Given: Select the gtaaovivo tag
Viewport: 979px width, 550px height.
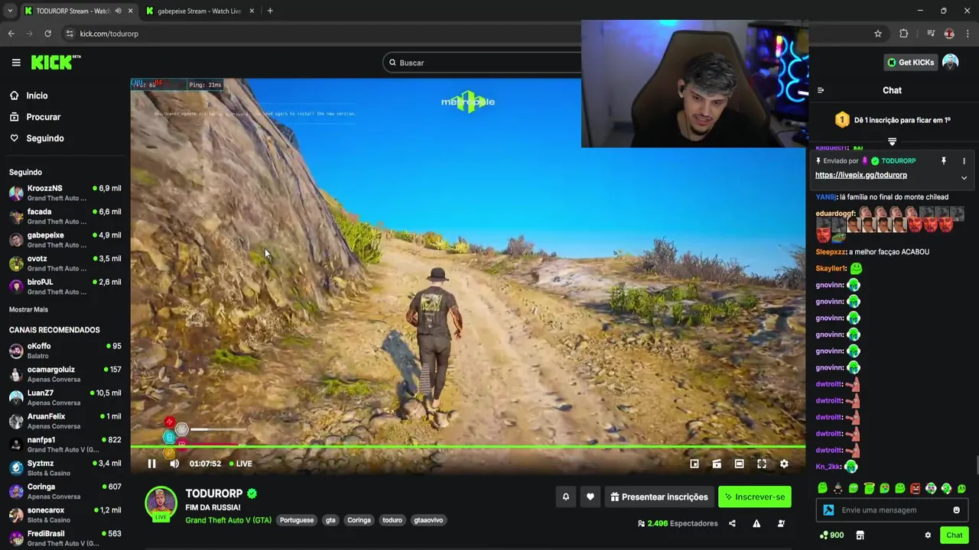Looking at the screenshot, I should tap(428, 520).
